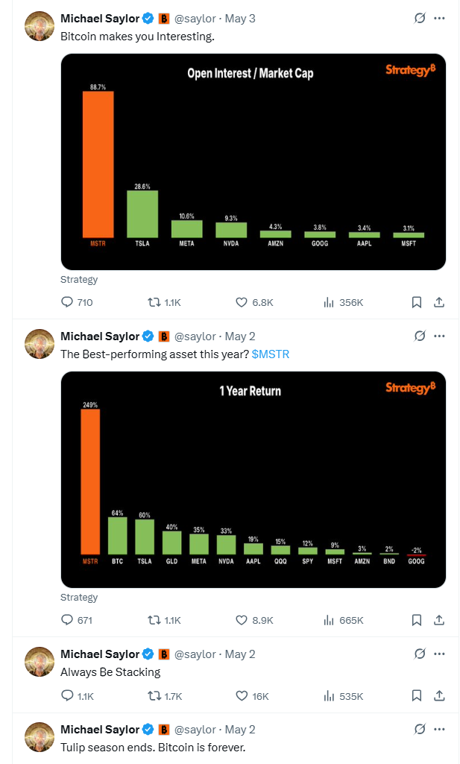Image resolution: width=460 pixels, height=764 pixels.
Task: Bookmark the Open Interest chart tweet
Action: pos(417,302)
